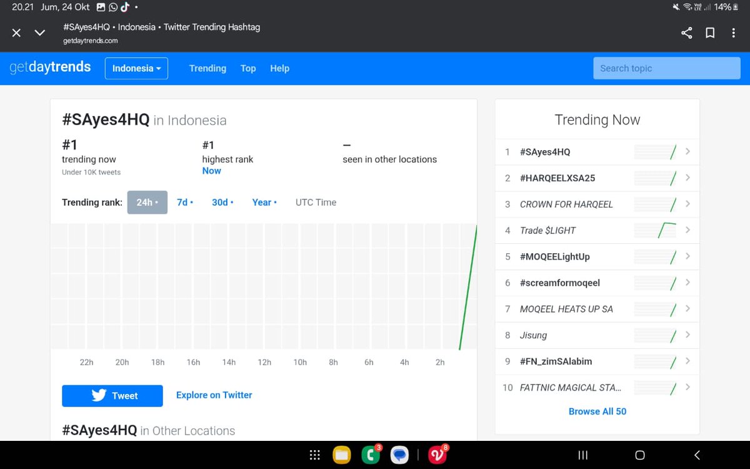Image resolution: width=750 pixels, height=469 pixels.
Task: Open the Help menu item
Action: pos(279,68)
